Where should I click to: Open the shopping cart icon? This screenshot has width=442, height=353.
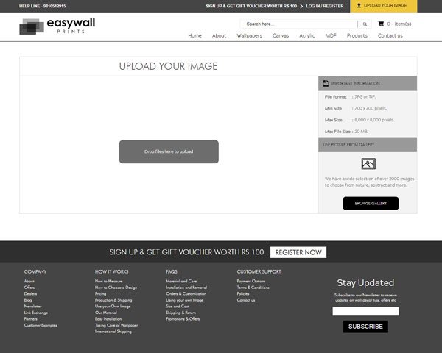click(x=380, y=24)
